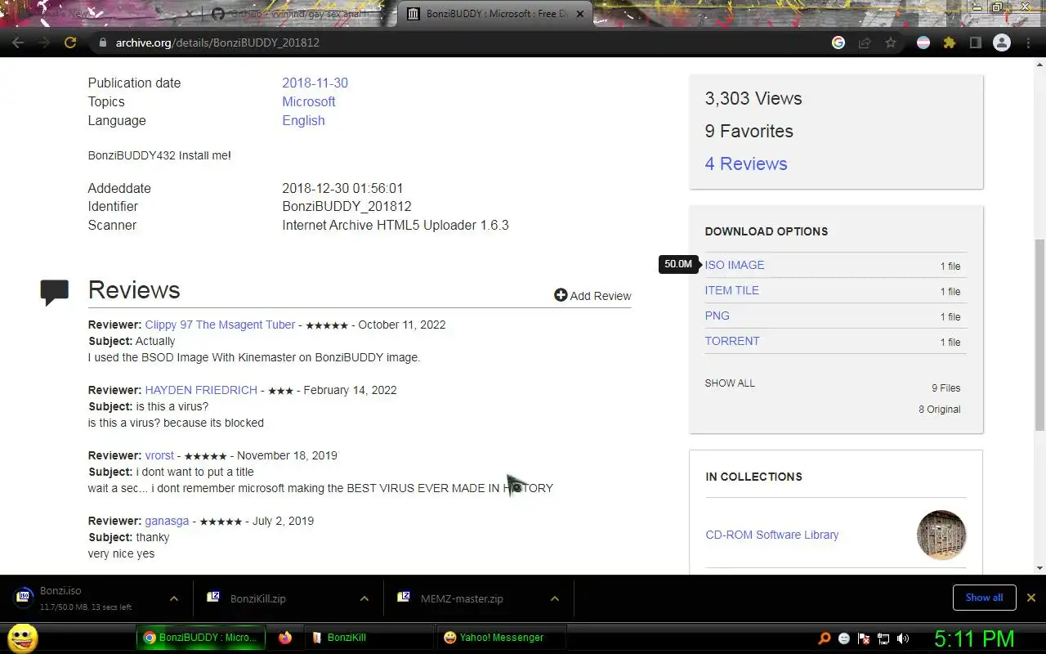Select the BonziBUDDY Microsoft tab
Viewport: 1046px width, 654px height.
click(x=494, y=14)
